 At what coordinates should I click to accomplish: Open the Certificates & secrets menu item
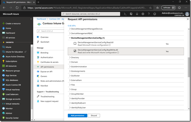click(x=49, y=62)
